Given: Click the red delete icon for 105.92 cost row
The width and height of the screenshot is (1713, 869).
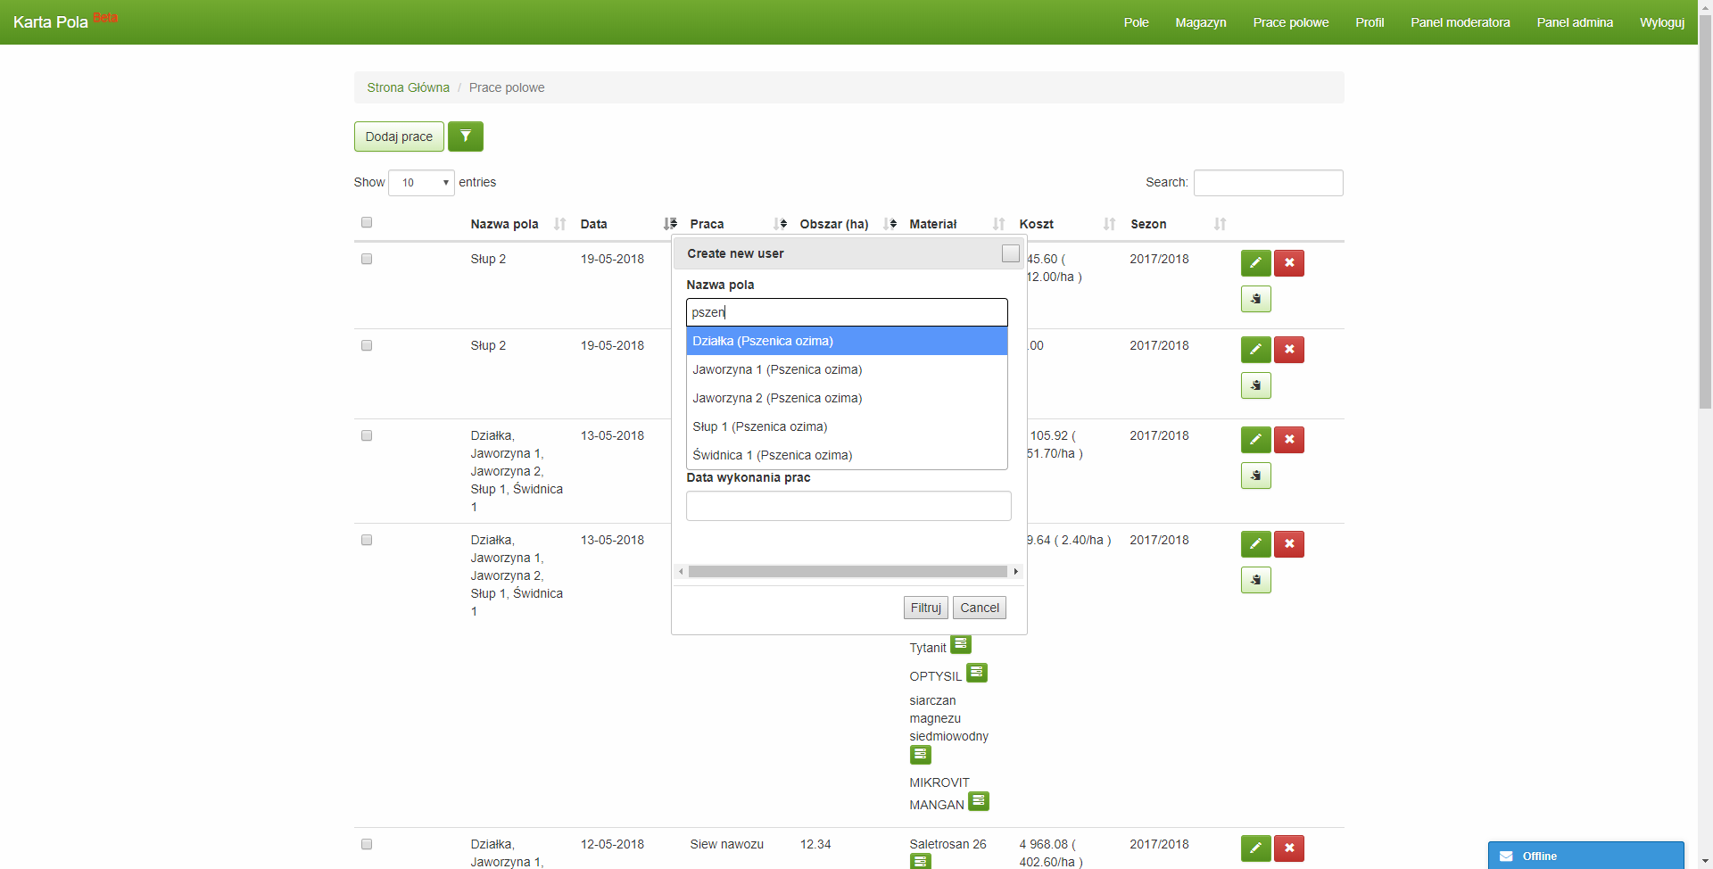Looking at the screenshot, I should 1288,440.
